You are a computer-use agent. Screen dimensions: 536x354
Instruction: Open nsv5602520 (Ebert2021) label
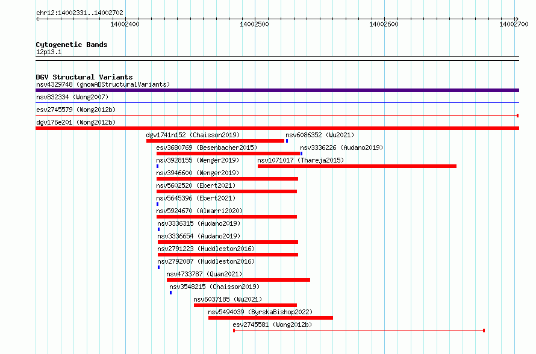[196, 185]
